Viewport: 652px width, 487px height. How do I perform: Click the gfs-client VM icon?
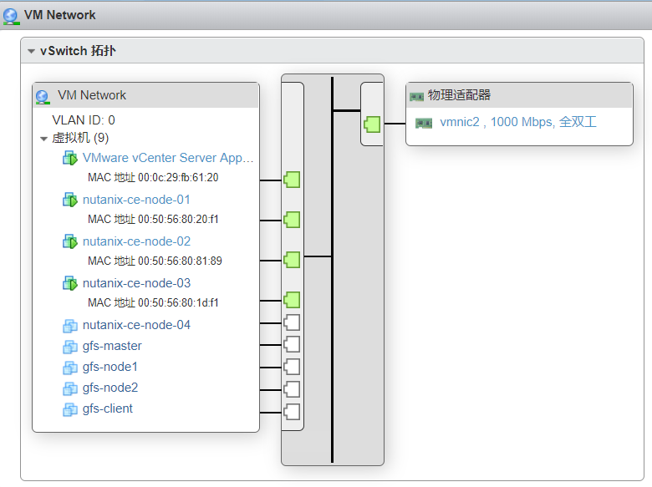tap(70, 409)
